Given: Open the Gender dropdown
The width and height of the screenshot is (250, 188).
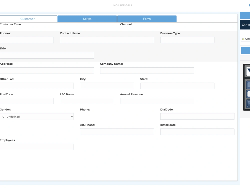Looking at the screenshot, I should [37, 117].
